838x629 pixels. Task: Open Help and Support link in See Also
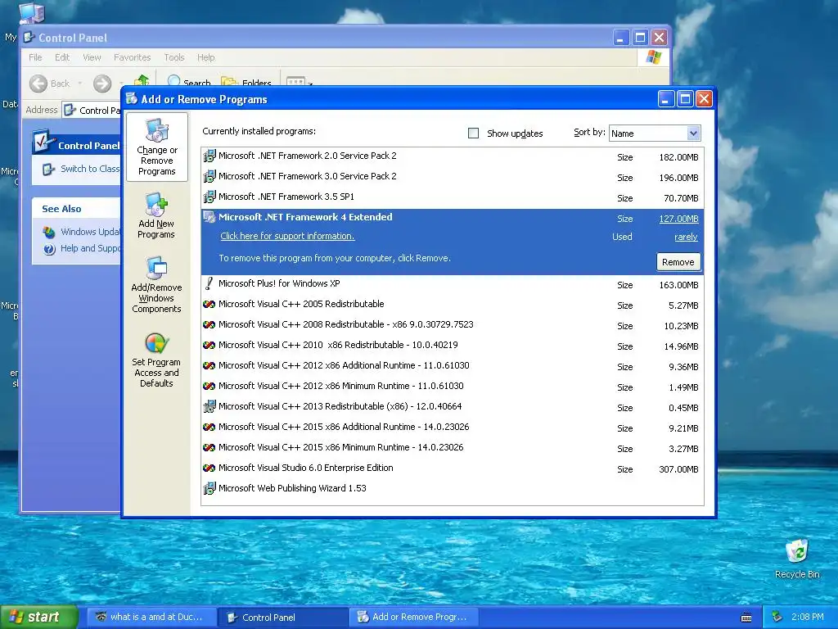point(90,248)
